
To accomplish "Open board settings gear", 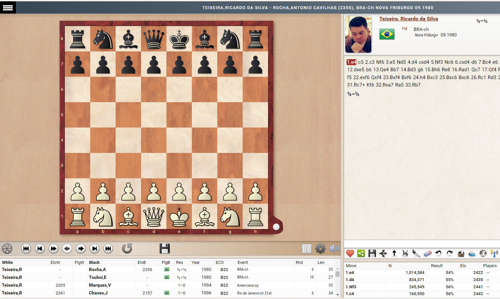I will tap(321, 249).
